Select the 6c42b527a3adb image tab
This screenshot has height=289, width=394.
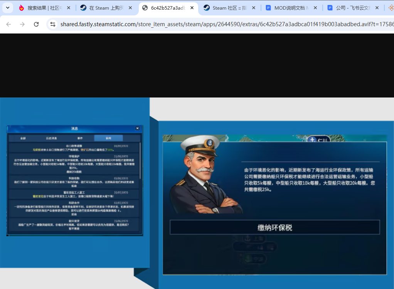click(168, 8)
